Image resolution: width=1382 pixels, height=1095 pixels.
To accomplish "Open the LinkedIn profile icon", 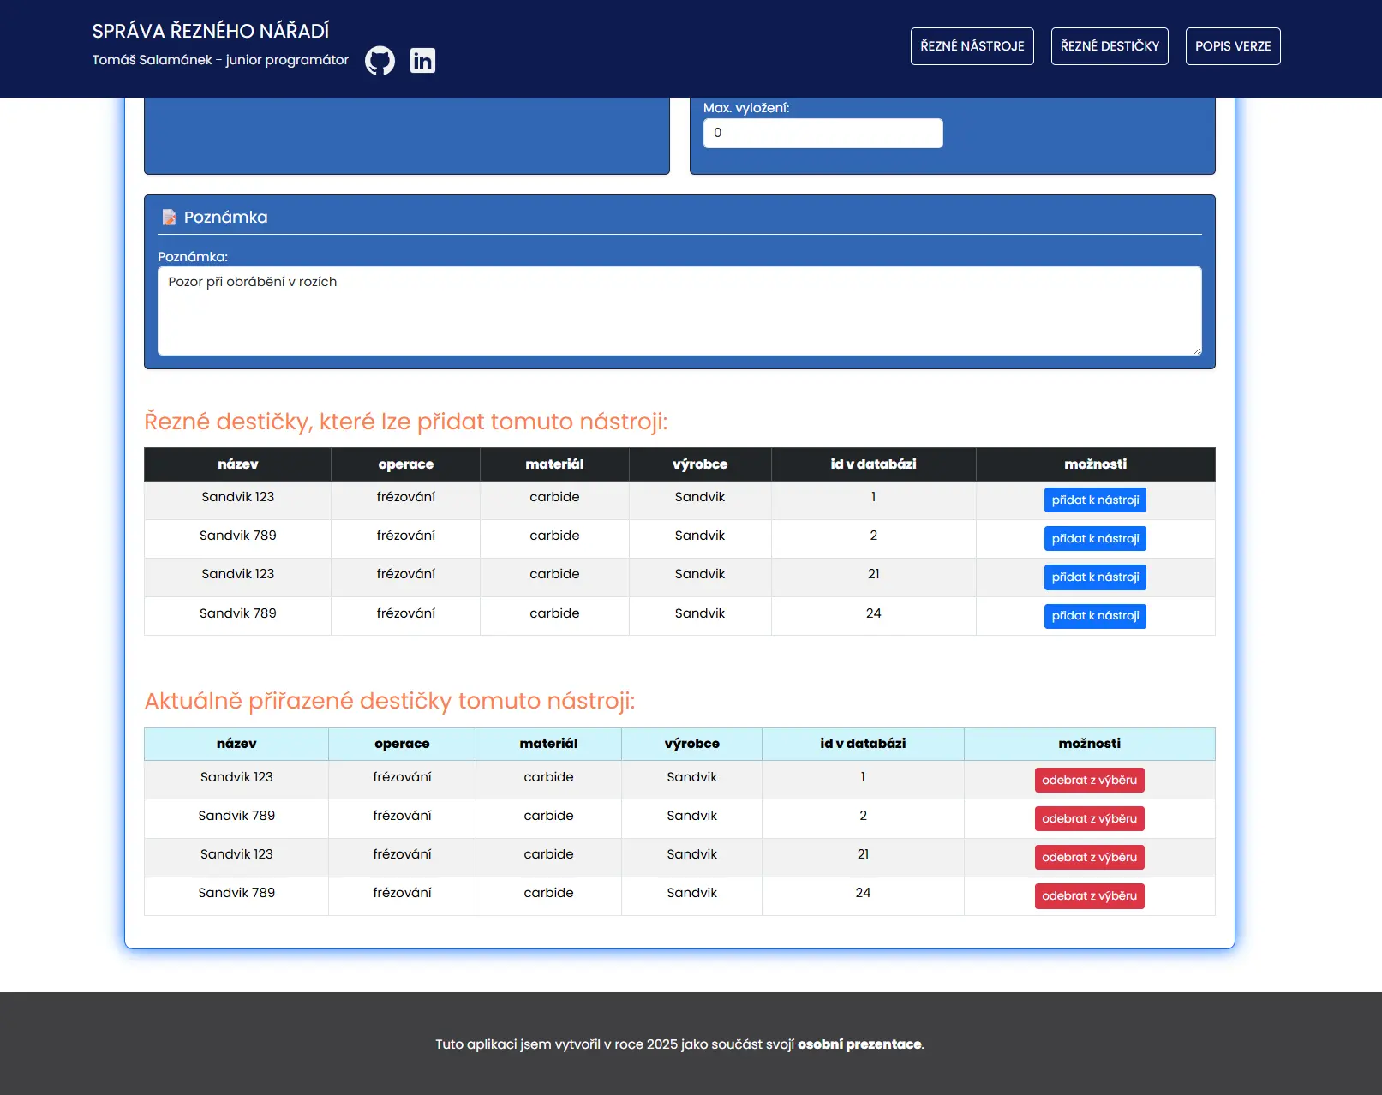I will click(x=422, y=60).
